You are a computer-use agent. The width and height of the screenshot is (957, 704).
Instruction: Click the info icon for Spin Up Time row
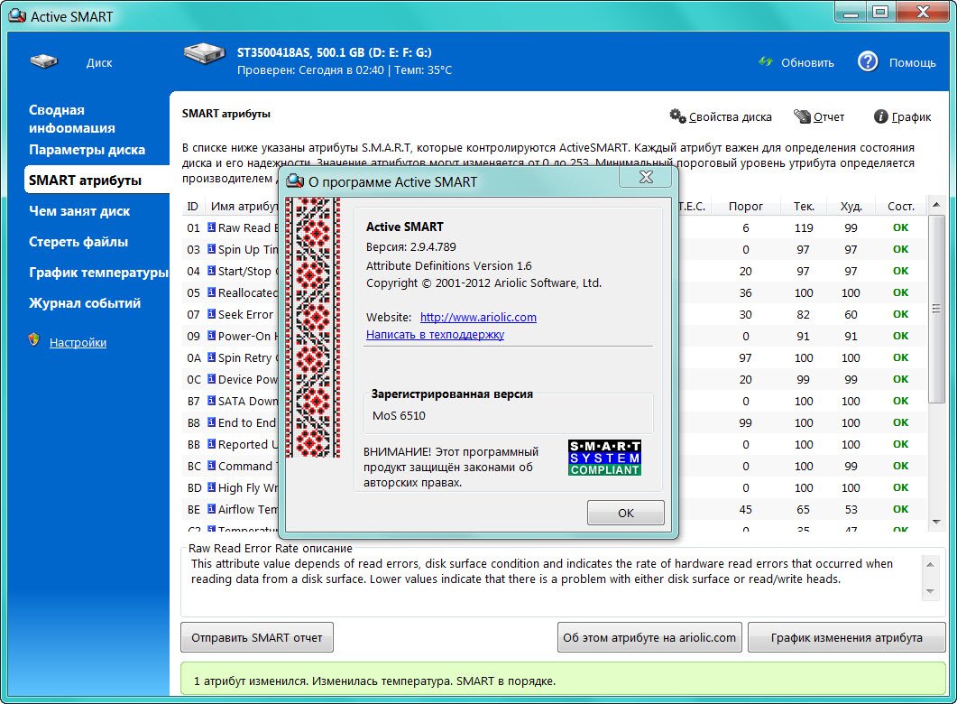[211, 248]
